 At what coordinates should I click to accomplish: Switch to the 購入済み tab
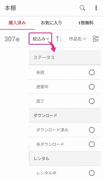click(x=17, y=23)
